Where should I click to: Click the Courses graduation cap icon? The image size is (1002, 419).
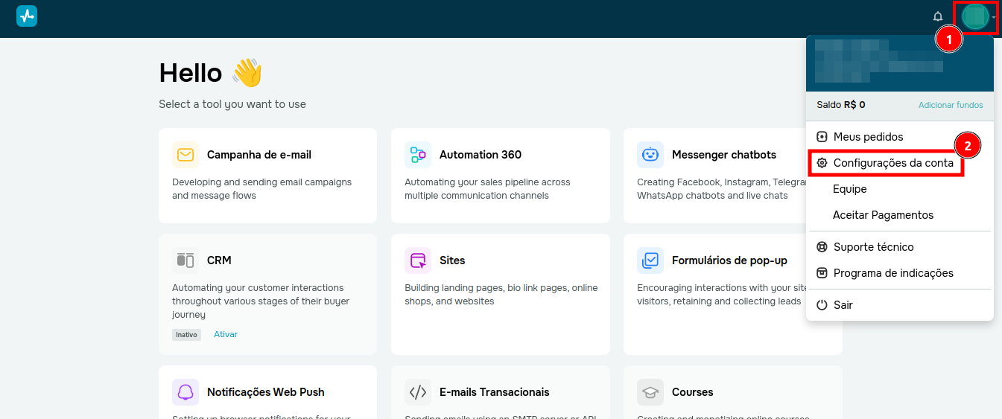tap(650, 392)
